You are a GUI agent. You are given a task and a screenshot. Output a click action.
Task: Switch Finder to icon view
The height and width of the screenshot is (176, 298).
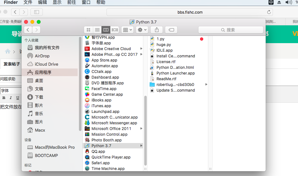tap(88, 30)
